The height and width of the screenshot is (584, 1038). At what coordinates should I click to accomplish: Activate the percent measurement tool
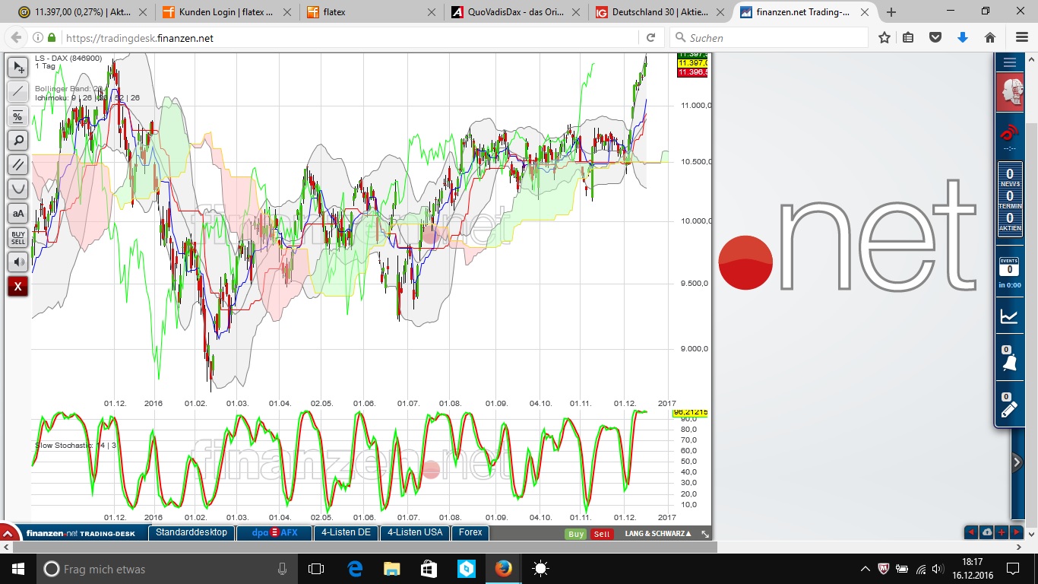[x=17, y=116]
